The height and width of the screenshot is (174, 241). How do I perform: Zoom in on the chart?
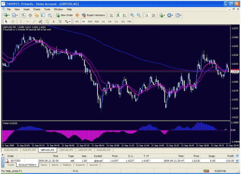[132, 15]
